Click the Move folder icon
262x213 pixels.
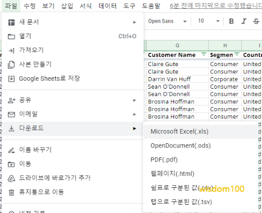12,164
